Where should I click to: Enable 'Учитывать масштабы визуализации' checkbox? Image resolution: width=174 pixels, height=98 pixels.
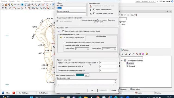point(64,42)
